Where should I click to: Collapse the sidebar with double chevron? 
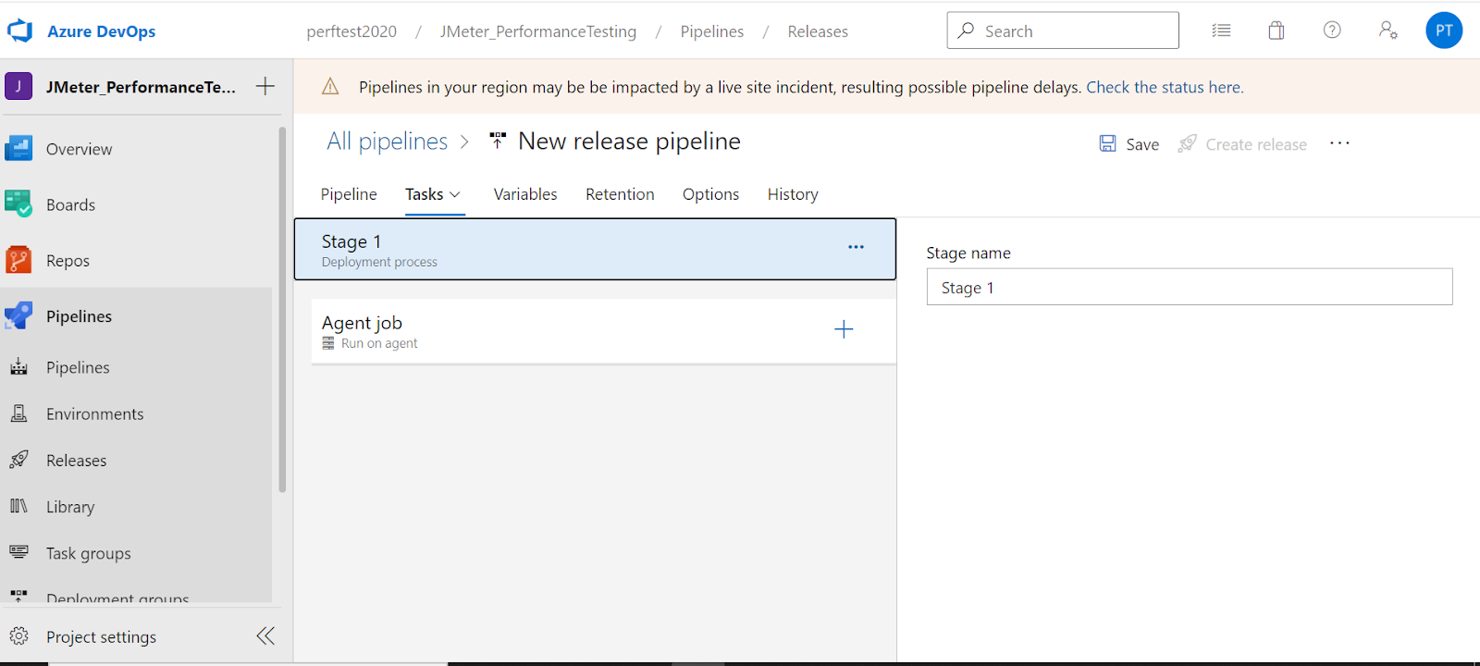pyautogui.click(x=265, y=635)
